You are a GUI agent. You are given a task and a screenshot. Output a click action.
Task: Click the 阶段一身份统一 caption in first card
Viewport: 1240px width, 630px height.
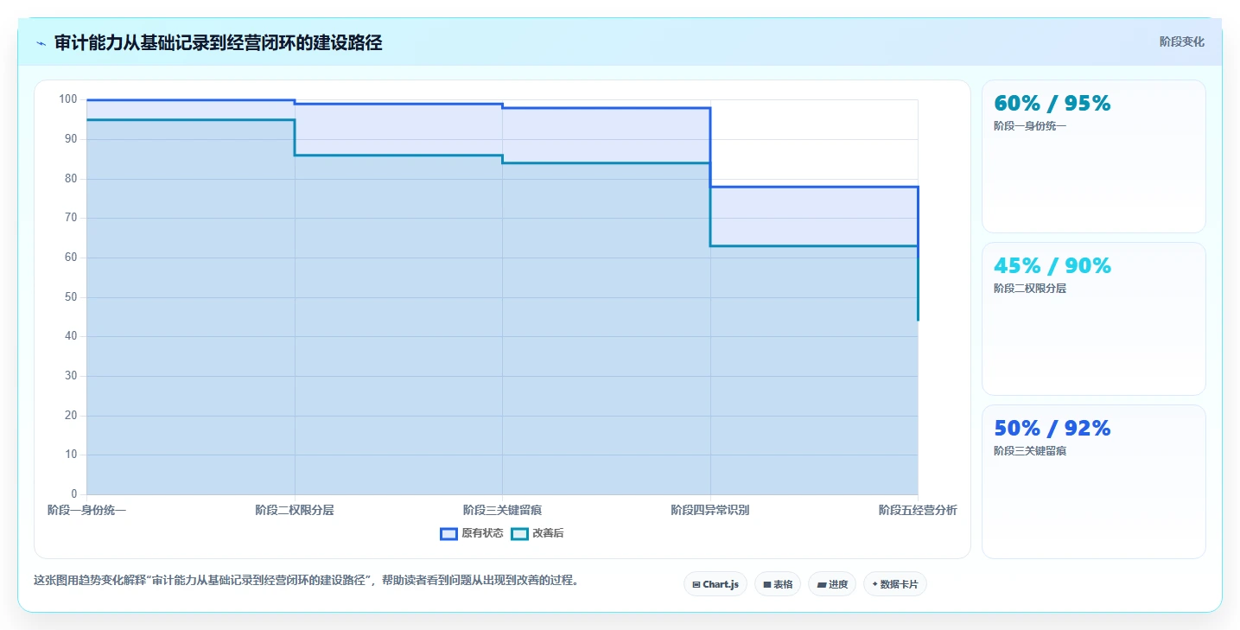1030,126
